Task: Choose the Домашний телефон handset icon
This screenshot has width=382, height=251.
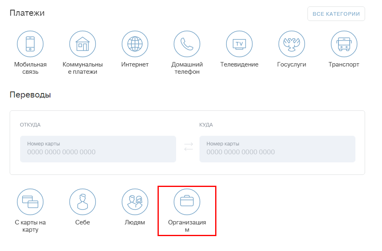Action: [187, 44]
